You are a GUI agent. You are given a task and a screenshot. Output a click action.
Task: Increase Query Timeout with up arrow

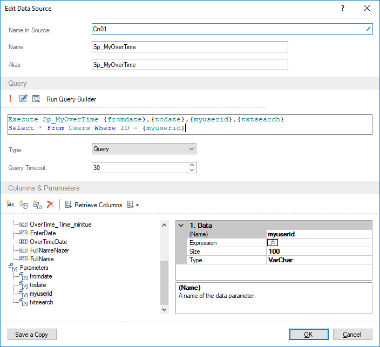(192, 165)
